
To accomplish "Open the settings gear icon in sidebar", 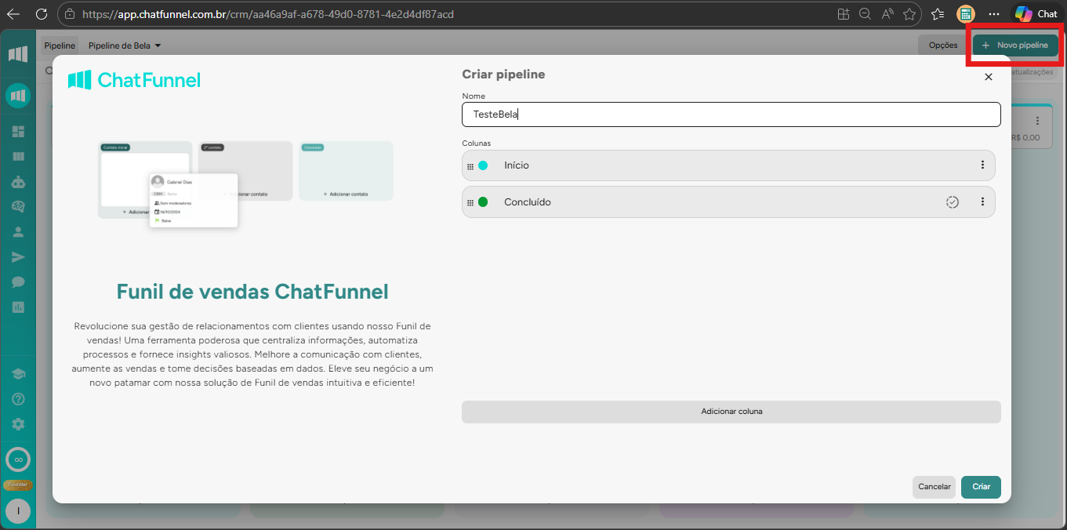I will (18, 424).
